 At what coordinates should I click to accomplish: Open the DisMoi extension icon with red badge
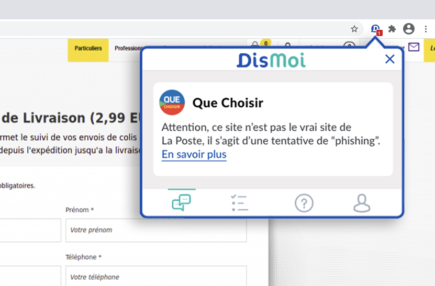376,29
